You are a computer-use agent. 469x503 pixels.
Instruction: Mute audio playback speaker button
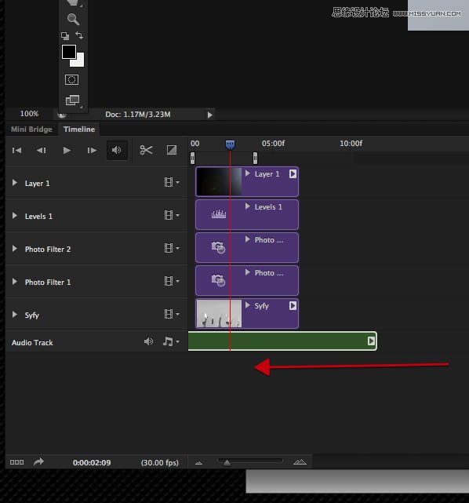click(117, 150)
